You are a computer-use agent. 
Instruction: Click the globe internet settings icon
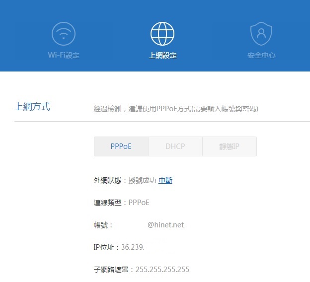click(x=162, y=34)
